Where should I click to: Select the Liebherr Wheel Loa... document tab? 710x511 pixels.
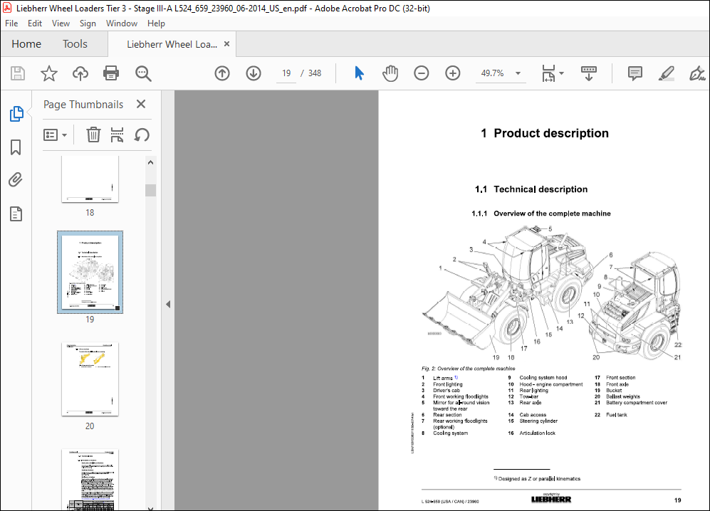click(172, 44)
